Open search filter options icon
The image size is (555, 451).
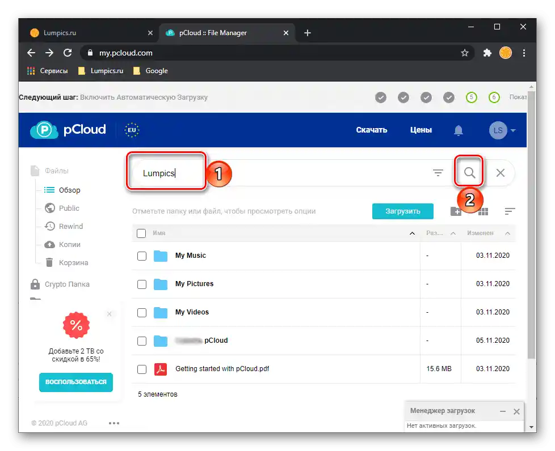click(438, 173)
